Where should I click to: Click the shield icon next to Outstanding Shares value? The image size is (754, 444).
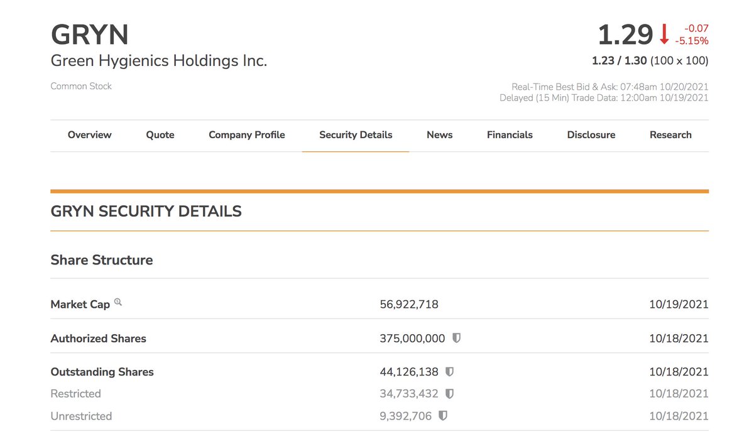click(449, 372)
